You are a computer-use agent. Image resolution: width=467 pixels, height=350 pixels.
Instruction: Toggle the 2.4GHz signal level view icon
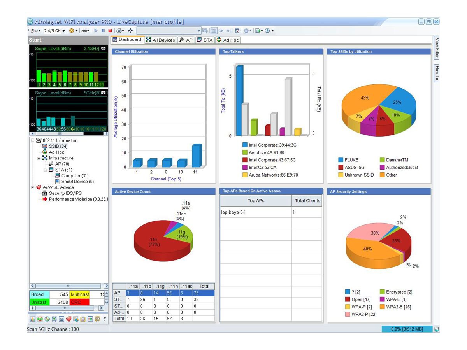[103, 49]
